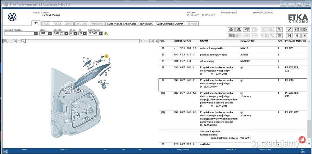The image size is (312, 154).
Task: Switch to the SUBSTANCJE CHEMICZNE tab
Action: pyautogui.click(x=122, y=24)
